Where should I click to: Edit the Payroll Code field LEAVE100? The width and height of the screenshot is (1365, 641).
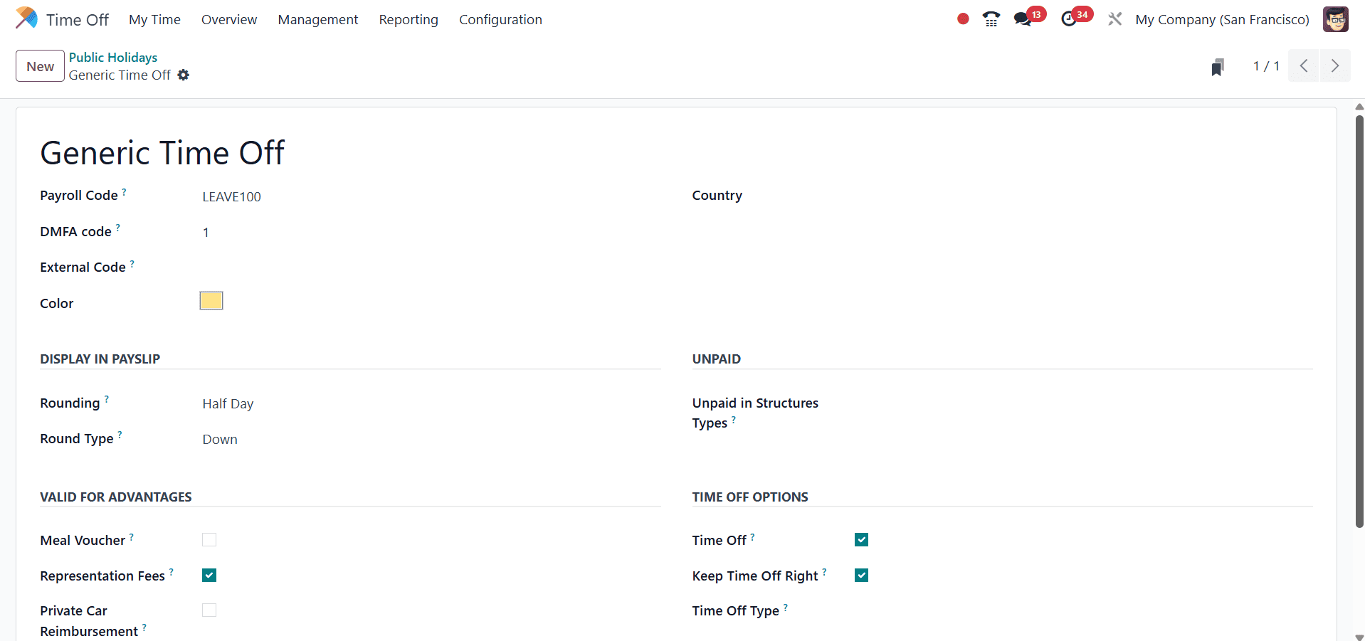click(x=430, y=196)
